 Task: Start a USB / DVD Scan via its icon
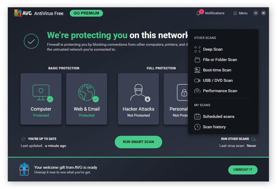(197, 80)
